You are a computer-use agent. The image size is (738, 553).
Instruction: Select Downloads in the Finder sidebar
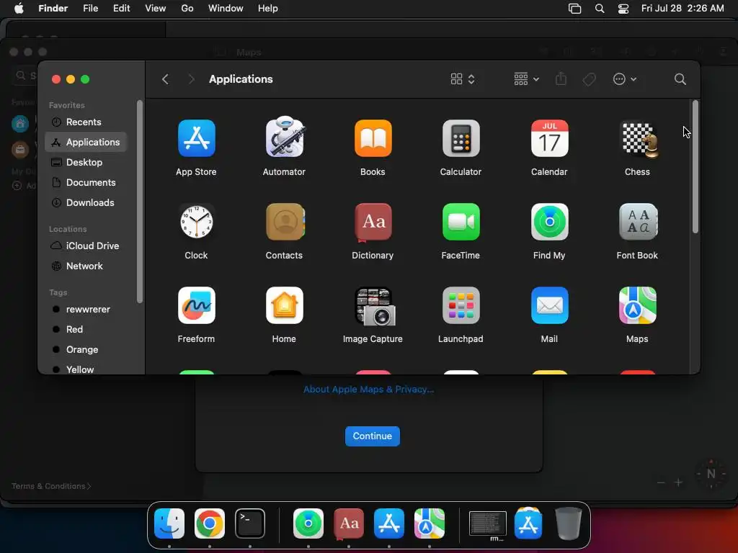coord(86,202)
